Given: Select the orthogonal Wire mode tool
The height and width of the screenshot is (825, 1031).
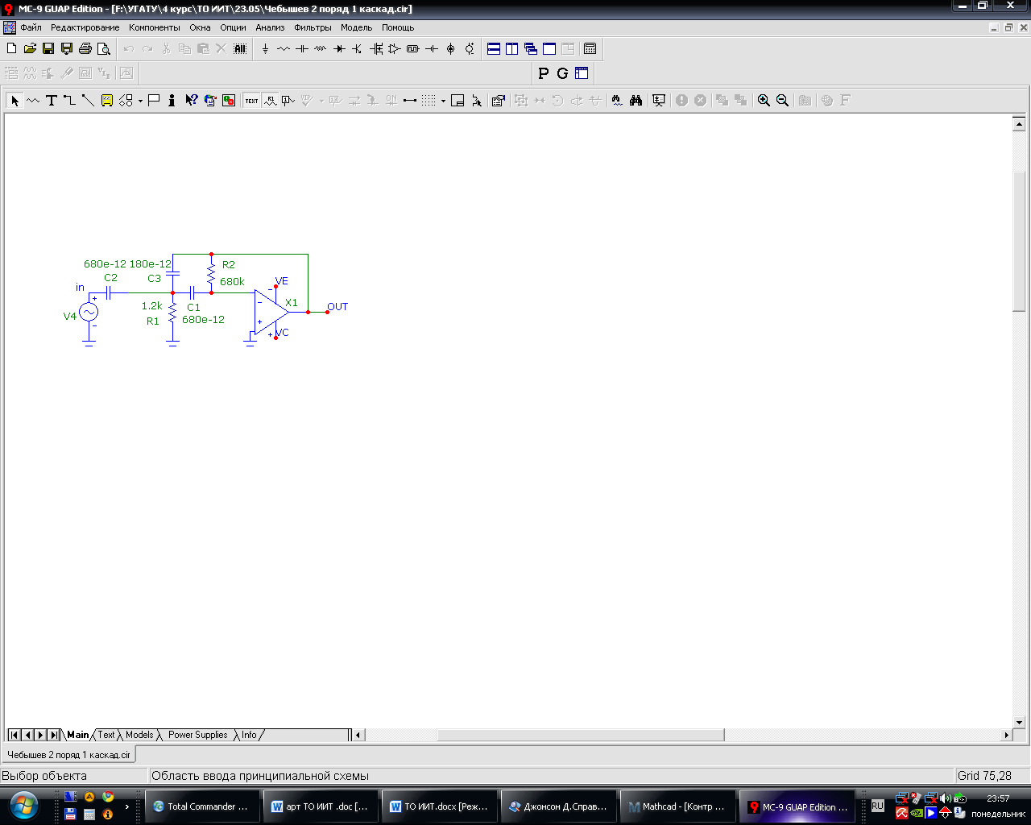Looking at the screenshot, I should pos(70,100).
